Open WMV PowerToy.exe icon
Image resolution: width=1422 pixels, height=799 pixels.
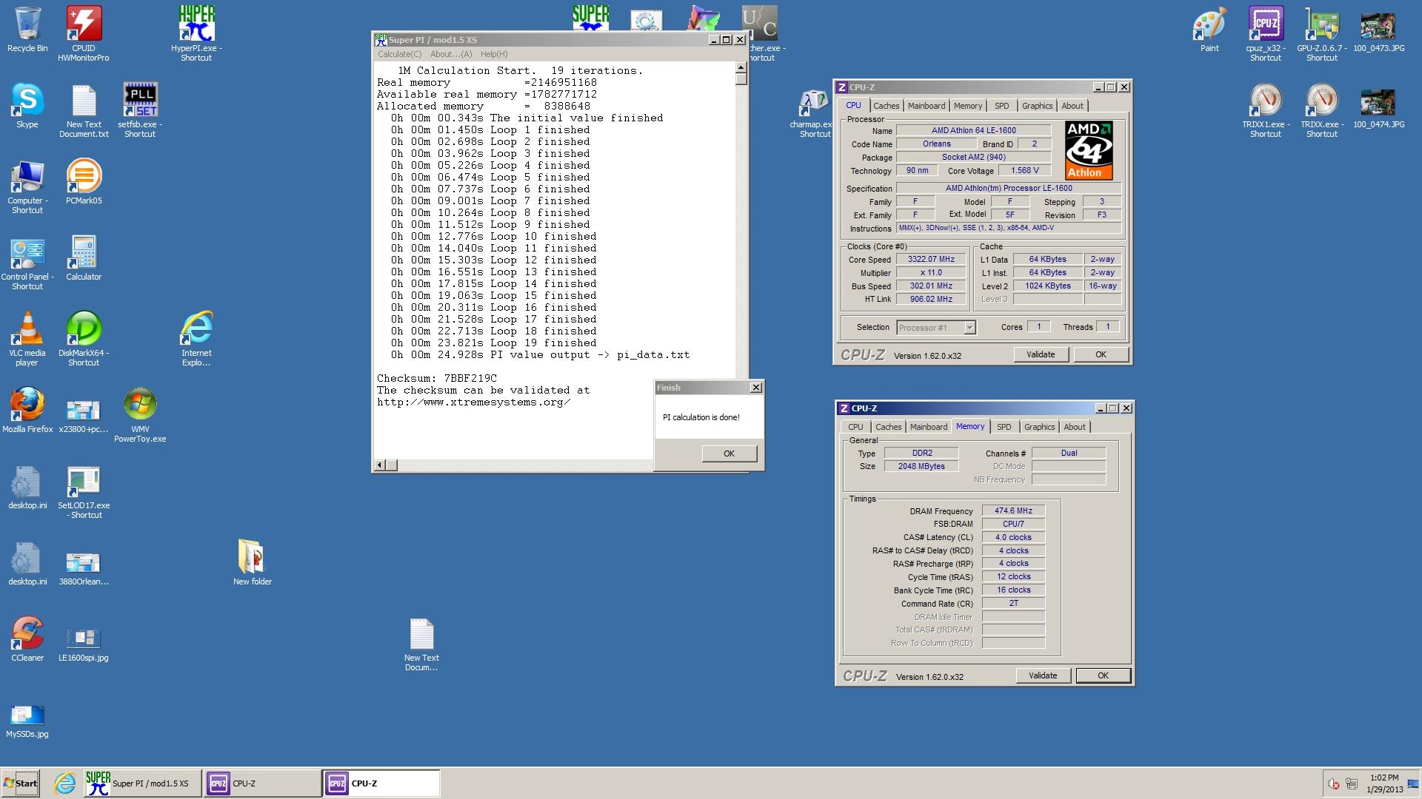tap(140, 415)
